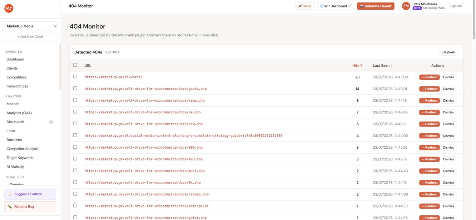The width and height of the screenshot is (476, 220).
Task: Redirect the mail.php URL
Action: click(x=429, y=171)
